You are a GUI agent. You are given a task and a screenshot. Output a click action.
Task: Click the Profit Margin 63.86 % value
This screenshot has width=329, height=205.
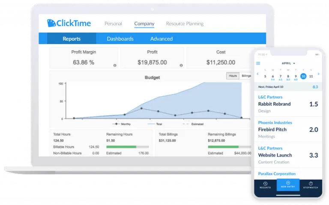pyautogui.click(x=84, y=62)
